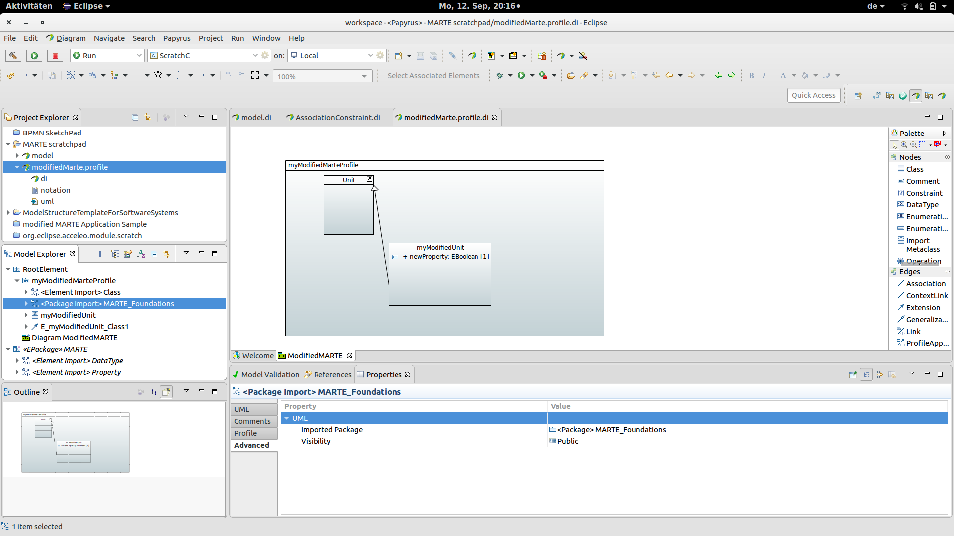Toggle Show Outline tree in Outline view
Viewport: 954px width, 536px height.
[x=154, y=392]
